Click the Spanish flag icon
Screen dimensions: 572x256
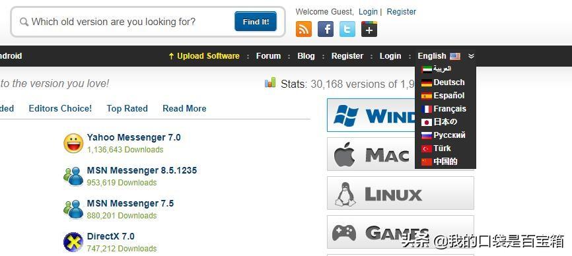pyautogui.click(x=427, y=96)
